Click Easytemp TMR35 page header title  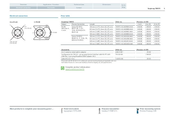pyautogui.click(x=154, y=8)
